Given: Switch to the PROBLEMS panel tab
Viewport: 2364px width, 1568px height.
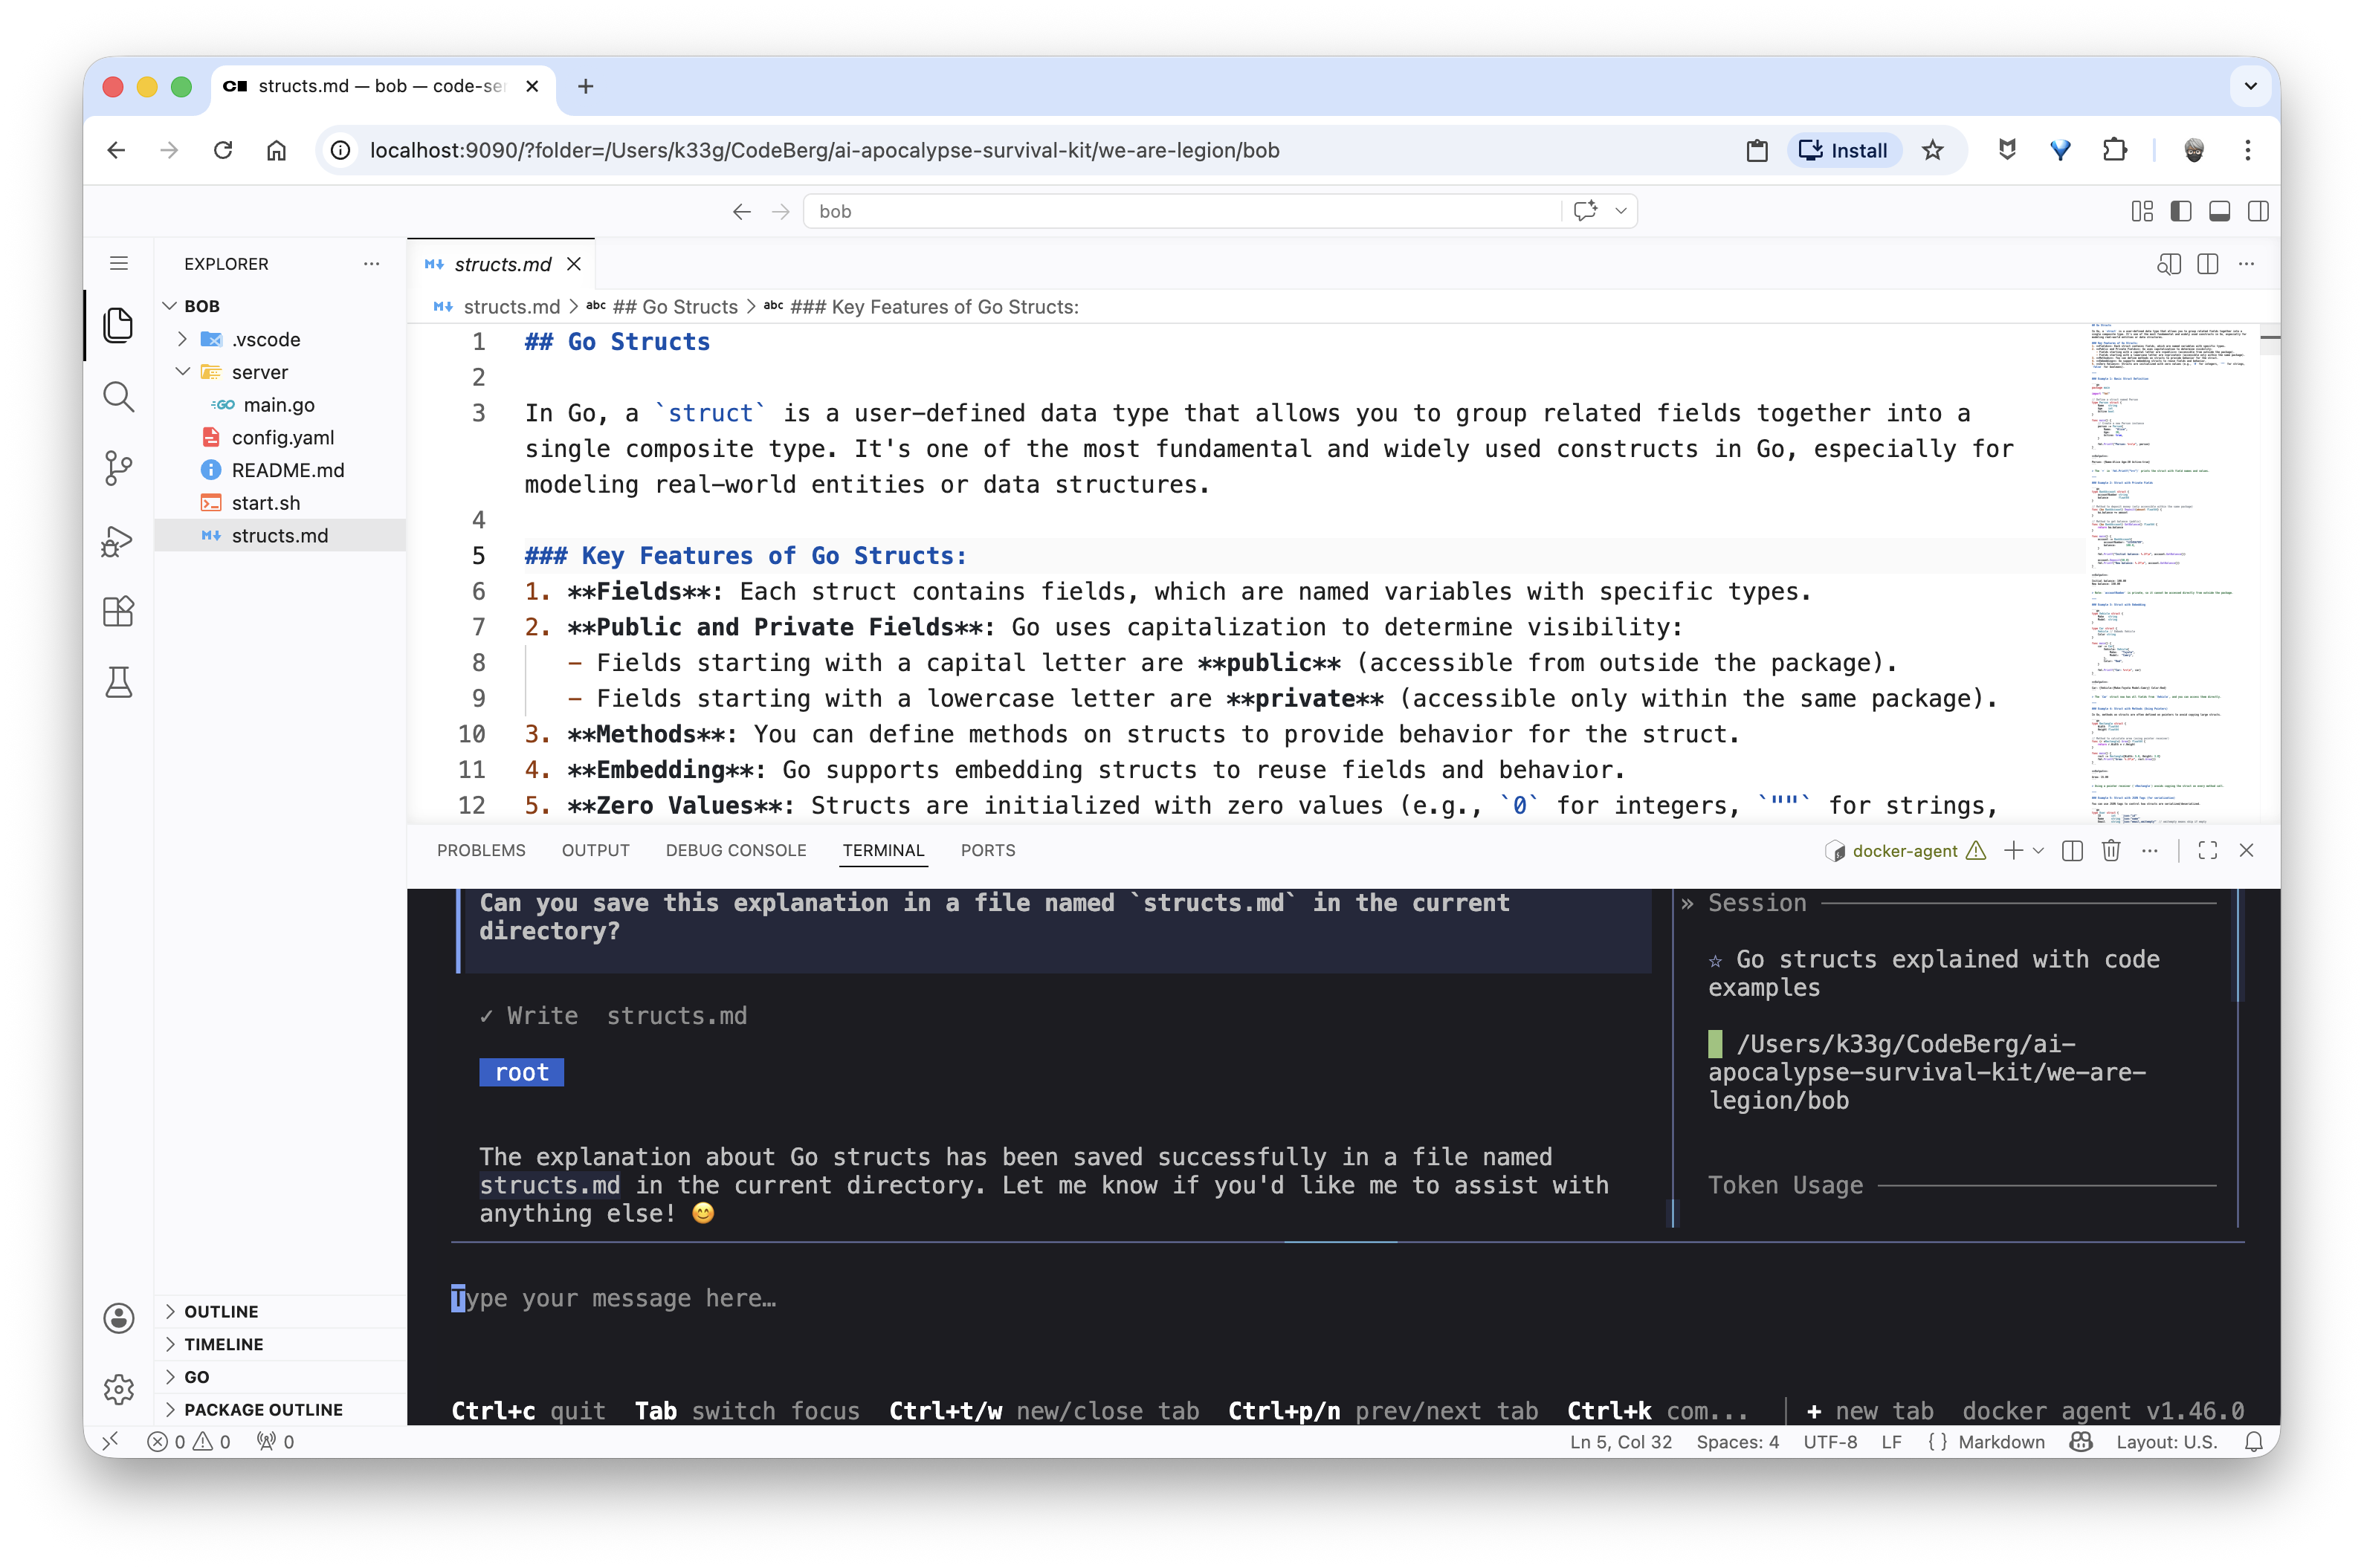Looking at the screenshot, I should (x=480, y=850).
